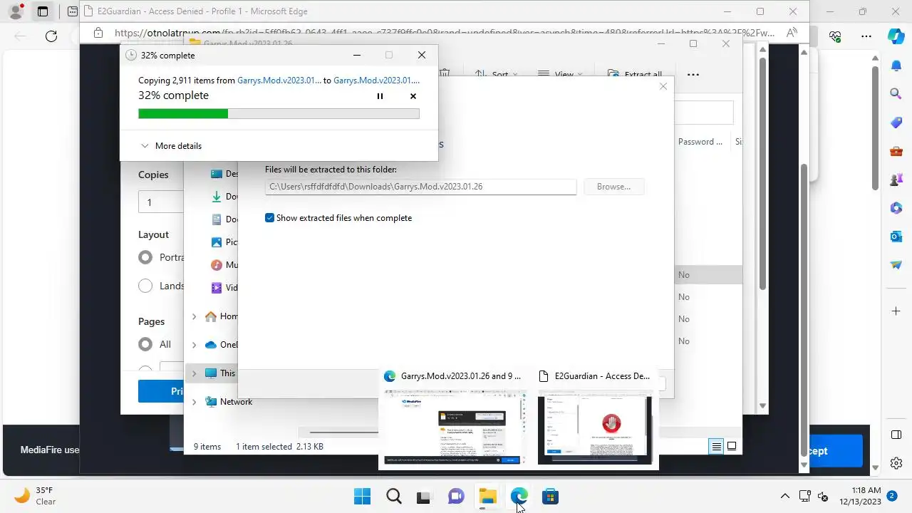The width and height of the screenshot is (912, 513).
Task: Expand More details in copy dialog
Action: (x=171, y=146)
